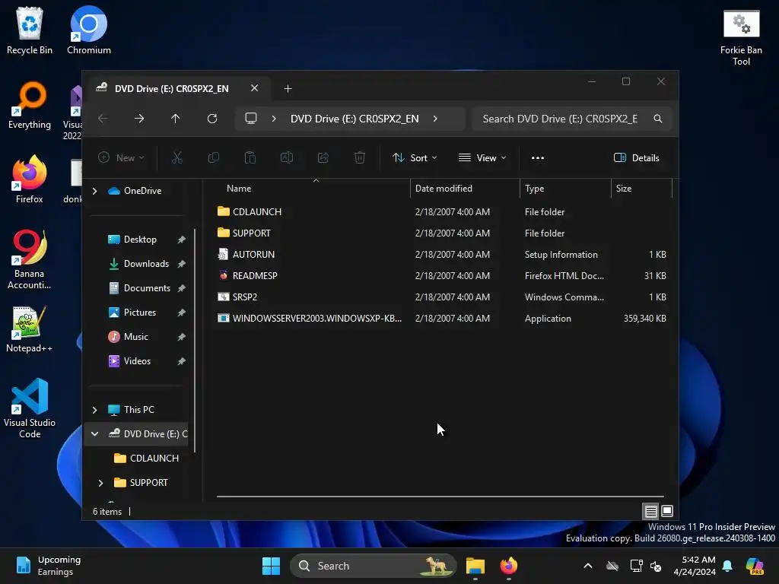The width and height of the screenshot is (779, 584).
Task: Open the View dropdown menu
Action: click(x=482, y=158)
